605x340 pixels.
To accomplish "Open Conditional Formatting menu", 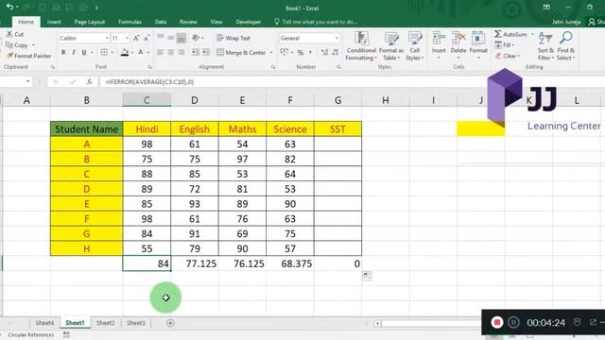I will pos(361,46).
